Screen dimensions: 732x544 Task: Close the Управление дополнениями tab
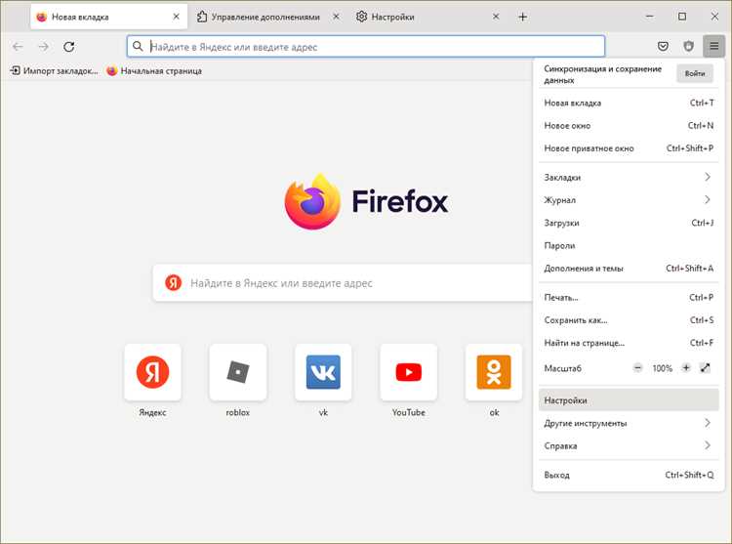(336, 17)
